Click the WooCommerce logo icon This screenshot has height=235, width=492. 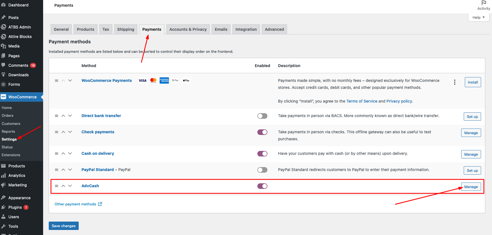[3, 97]
